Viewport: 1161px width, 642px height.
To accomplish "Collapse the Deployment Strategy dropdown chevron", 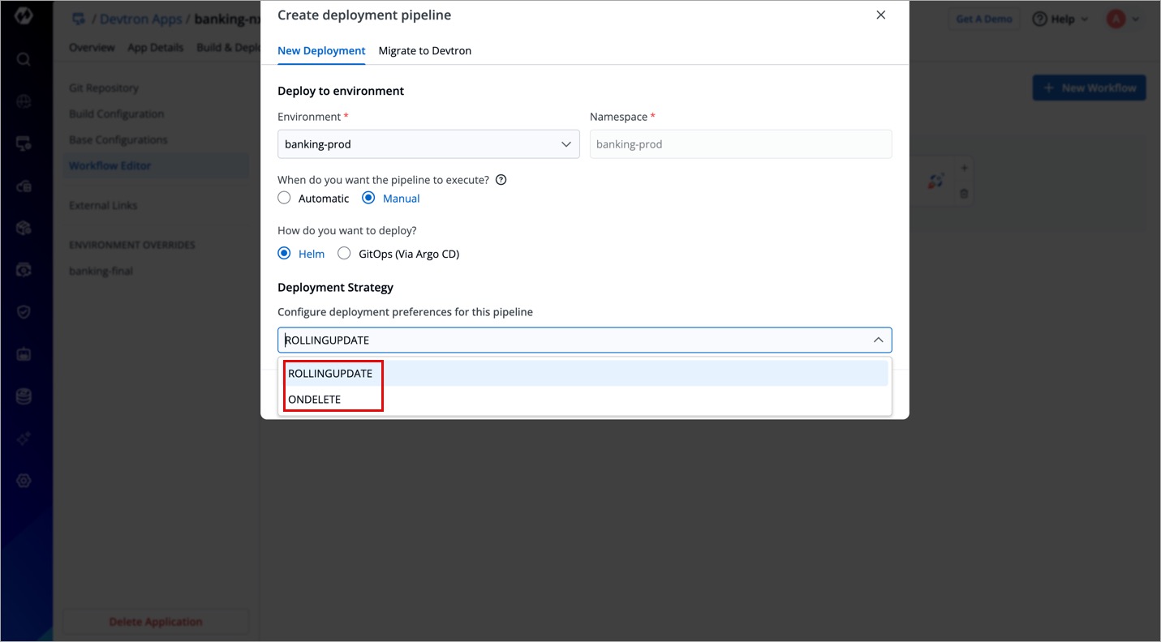I will click(x=878, y=340).
